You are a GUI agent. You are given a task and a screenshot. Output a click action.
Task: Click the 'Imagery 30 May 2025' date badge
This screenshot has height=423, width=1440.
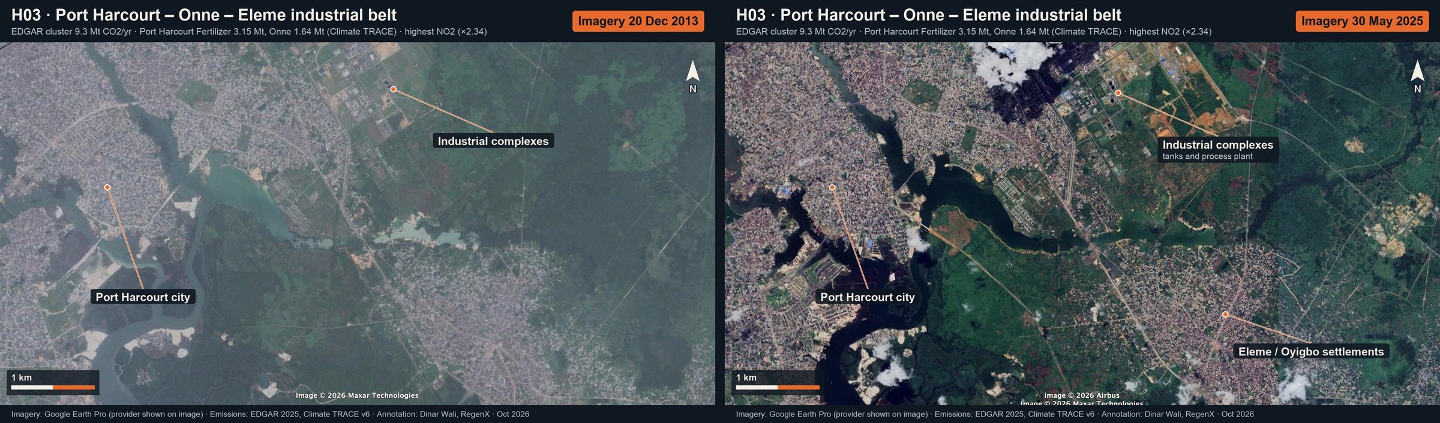click(x=1362, y=21)
